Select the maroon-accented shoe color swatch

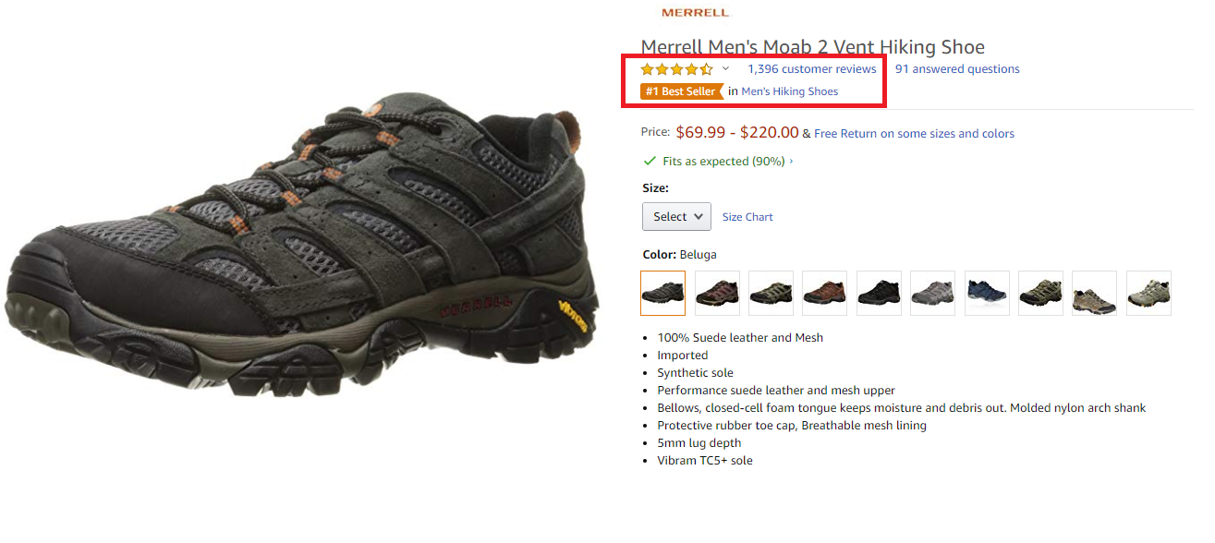(x=717, y=294)
